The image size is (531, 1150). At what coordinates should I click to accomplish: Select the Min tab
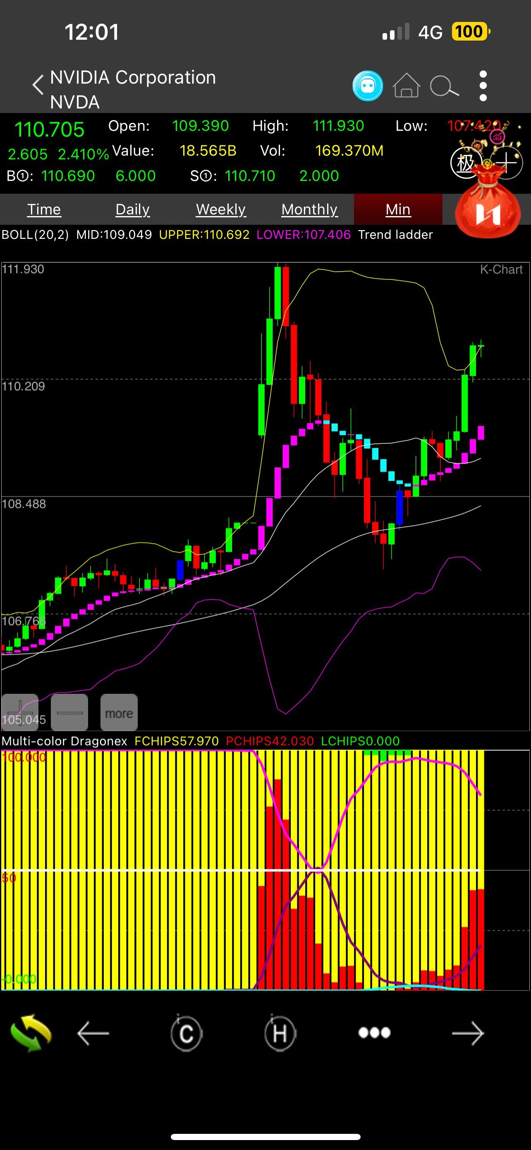398,209
